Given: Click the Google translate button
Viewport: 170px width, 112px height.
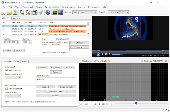Looking at the screenshot, I should (x=66, y=87).
